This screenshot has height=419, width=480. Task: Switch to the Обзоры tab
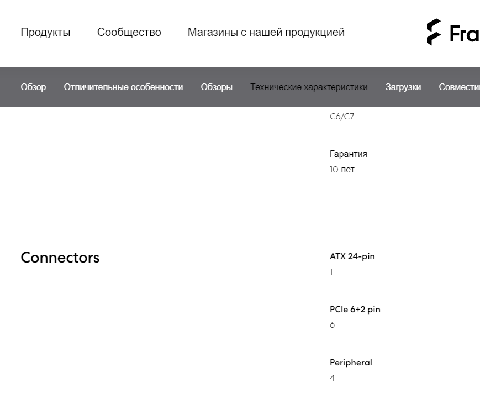[217, 87]
